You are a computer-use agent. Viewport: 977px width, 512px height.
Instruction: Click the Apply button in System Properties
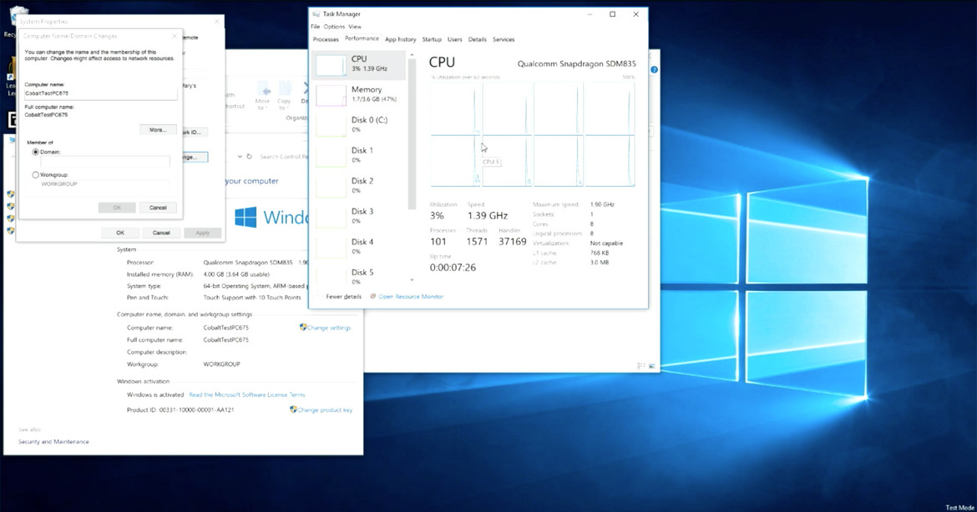tap(203, 233)
